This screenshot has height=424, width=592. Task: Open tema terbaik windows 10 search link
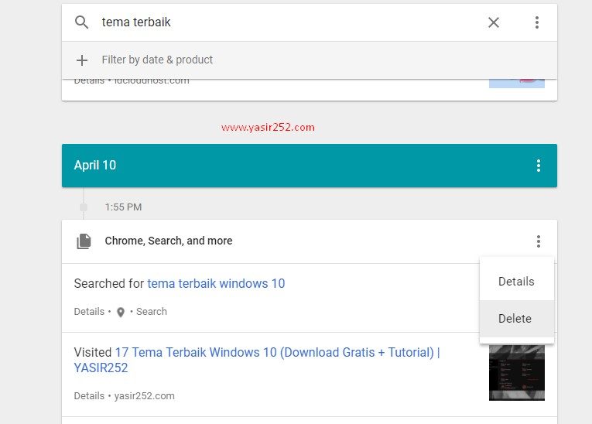(x=216, y=283)
